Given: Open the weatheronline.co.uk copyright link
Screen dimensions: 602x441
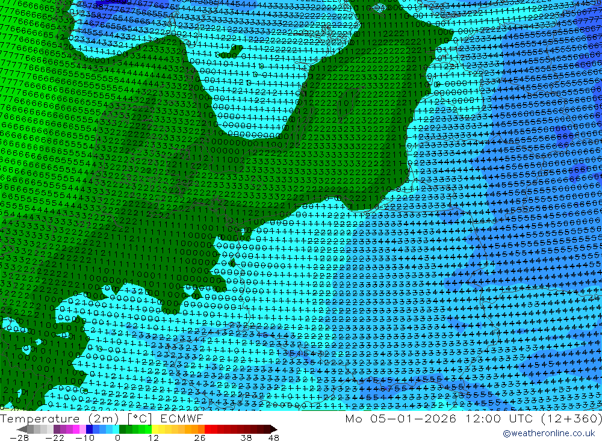Looking at the screenshot, I should pos(549,433).
